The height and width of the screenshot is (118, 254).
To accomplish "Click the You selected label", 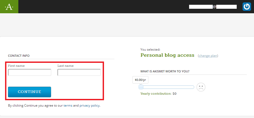I will [150, 50].
